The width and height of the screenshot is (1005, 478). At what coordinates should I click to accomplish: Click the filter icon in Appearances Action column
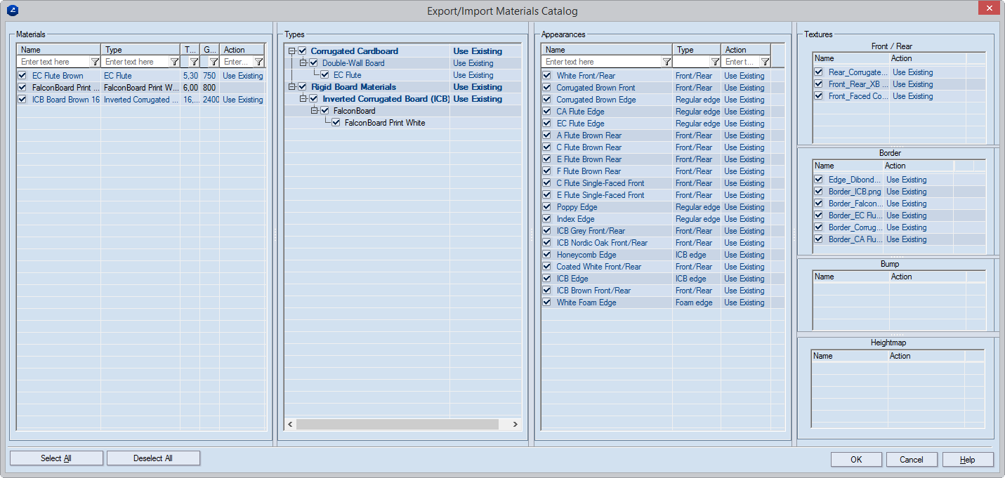pos(765,62)
